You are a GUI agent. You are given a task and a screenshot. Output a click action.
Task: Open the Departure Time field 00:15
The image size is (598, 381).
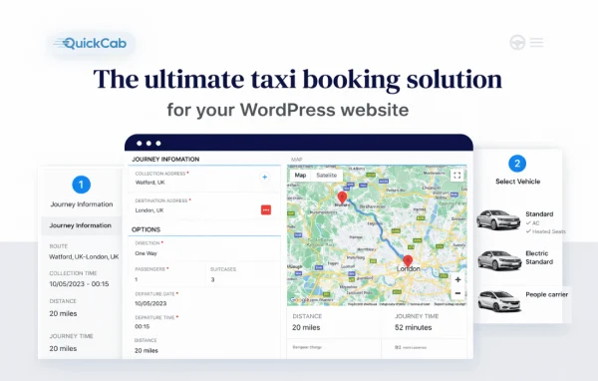tap(204, 322)
